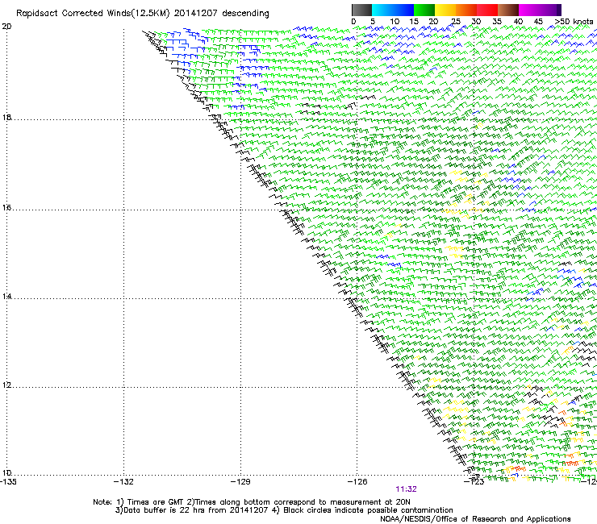Screen dimensions: 597x524
Task: Click the magenta 40-45 knots legend segment
Action: [529, 10]
